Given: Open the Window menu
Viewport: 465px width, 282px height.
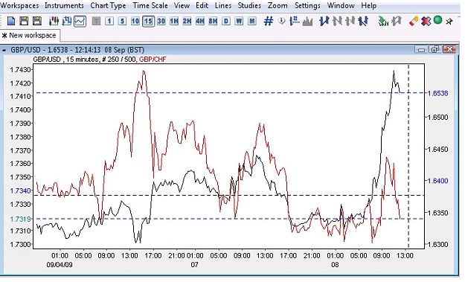Looking at the screenshot, I should click(x=341, y=6).
